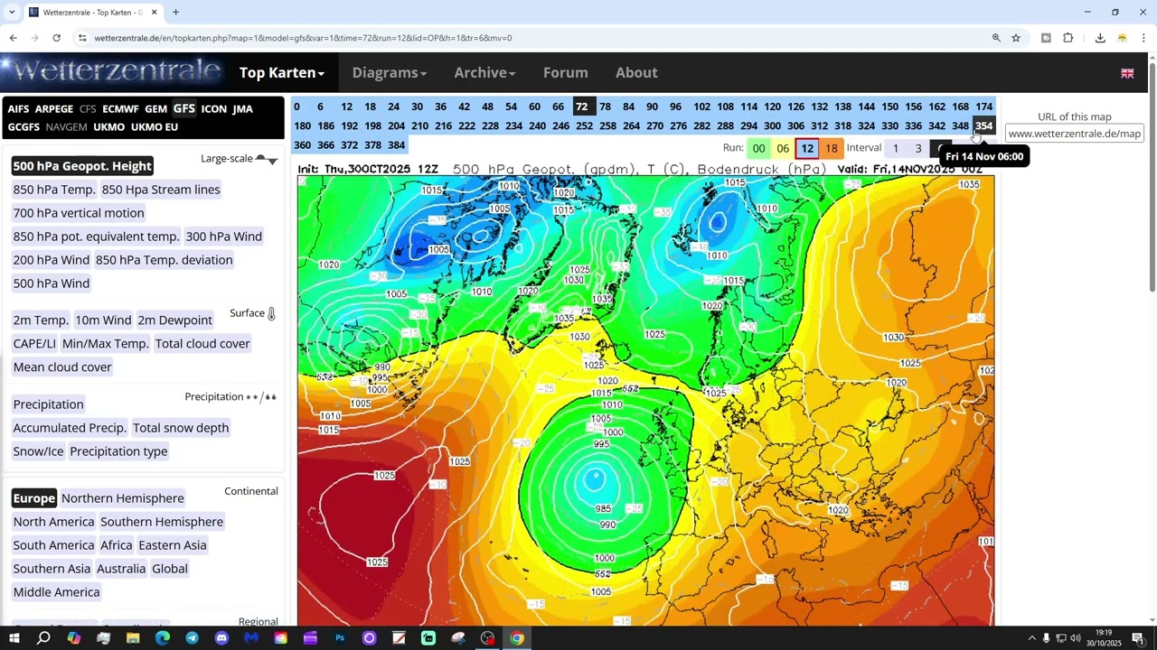Click the UK flag language icon

1127,73
